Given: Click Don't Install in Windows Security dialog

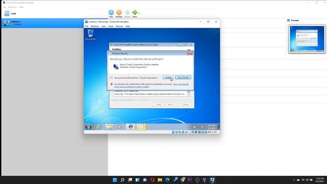Looking at the screenshot, I should 183,78.
